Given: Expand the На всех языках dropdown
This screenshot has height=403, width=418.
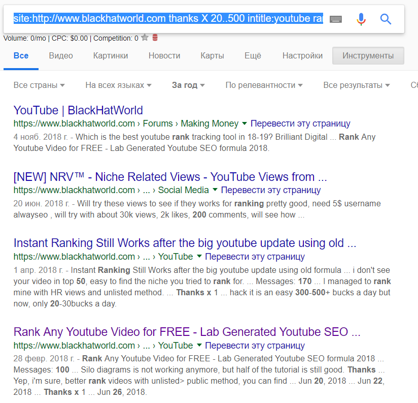Looking at the screenshot, I should pos(118,85).
